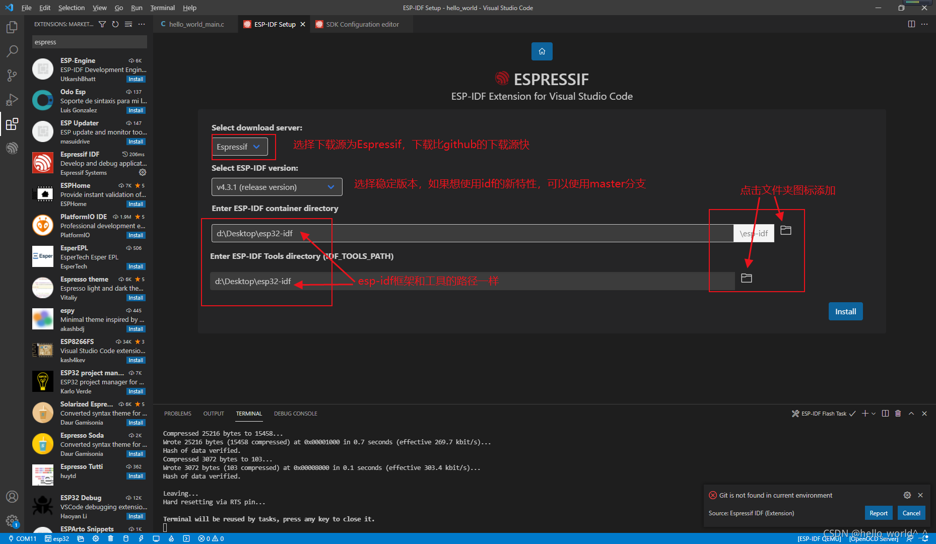The width and height of the screenshot is (936, 544).
Task: Open extensions views more actions menu
Action: coord(142,24)
